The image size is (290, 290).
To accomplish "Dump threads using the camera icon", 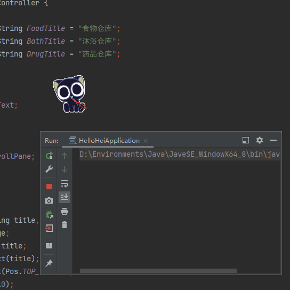I will coord(49,200).
